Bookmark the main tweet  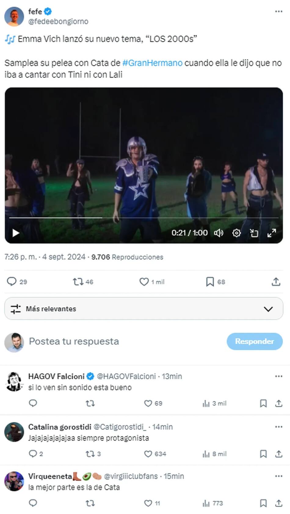[x=210, y=282]
